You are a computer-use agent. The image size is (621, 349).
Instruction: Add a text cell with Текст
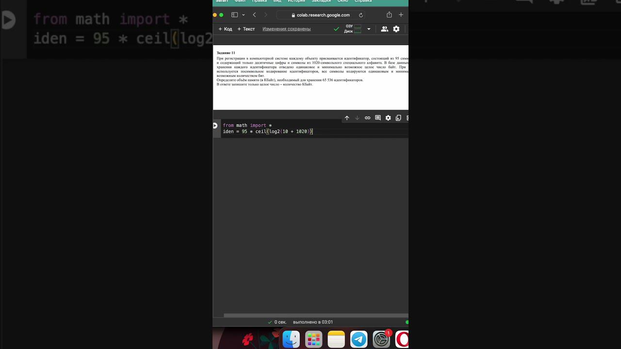click(246, 29)
